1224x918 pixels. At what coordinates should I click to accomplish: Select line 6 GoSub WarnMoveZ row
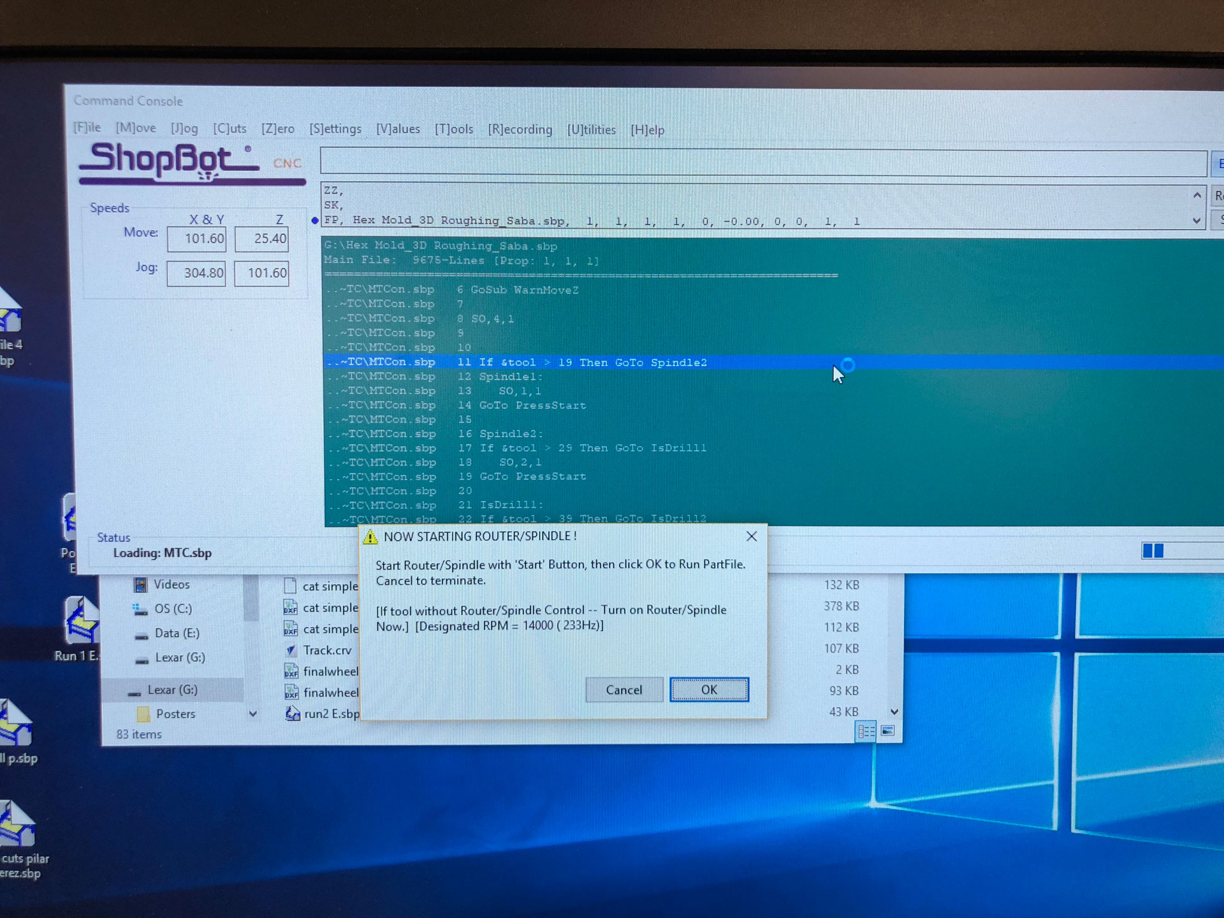[x=773, y=290]
